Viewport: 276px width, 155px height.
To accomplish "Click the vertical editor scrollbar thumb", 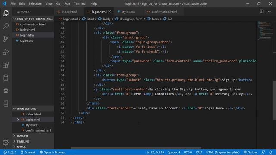I will point(274,100).
